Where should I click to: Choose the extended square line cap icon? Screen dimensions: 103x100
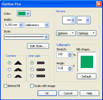click(41, 76)
